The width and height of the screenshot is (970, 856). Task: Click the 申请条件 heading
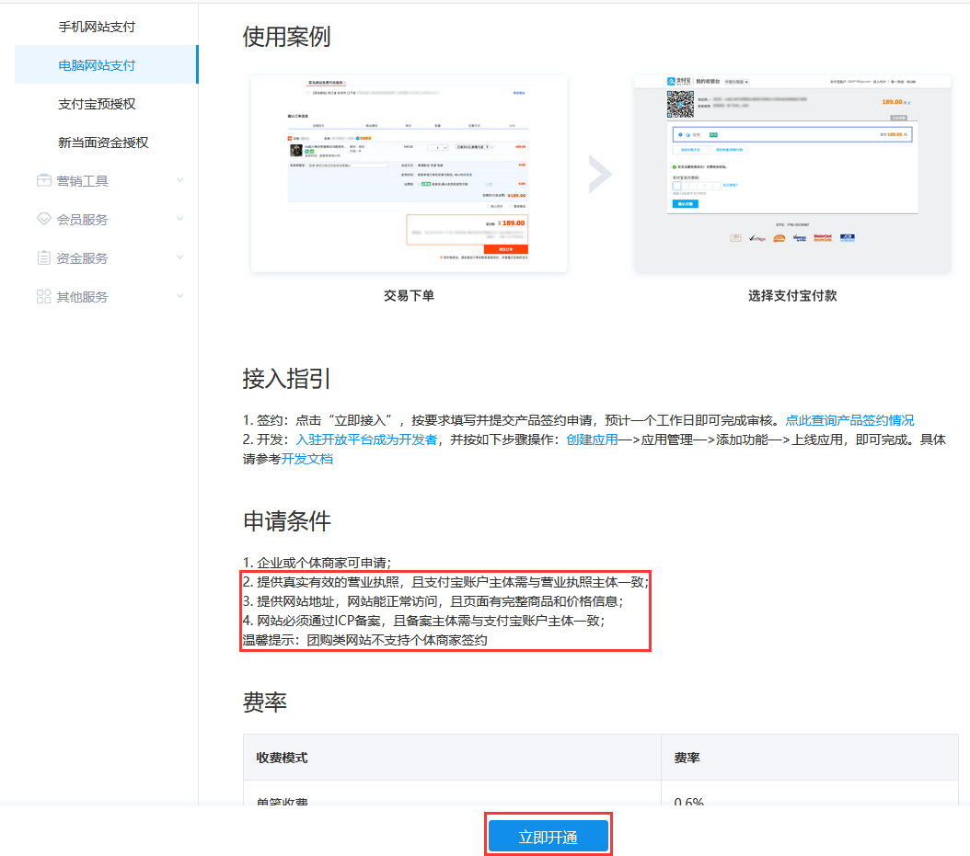[x=287, y=521]
